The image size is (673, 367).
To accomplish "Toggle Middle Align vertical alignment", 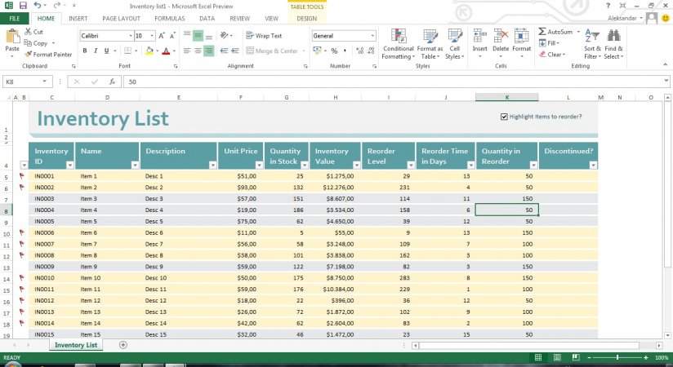I will point(198,36).
